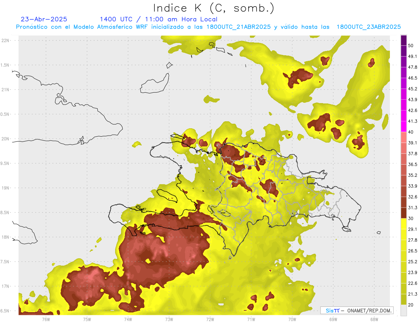This screenshot has width=420, height=324.
Task: Select the dark purple legend swatch above 50
Action: click(404, 41)
